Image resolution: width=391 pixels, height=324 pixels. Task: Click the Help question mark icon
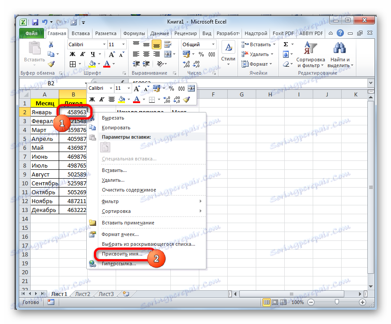[x=340, y=33]
